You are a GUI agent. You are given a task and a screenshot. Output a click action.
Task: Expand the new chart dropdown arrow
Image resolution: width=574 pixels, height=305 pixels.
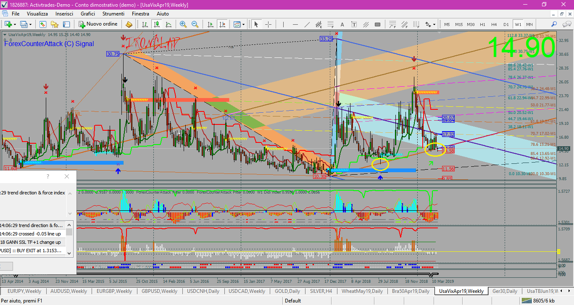[15, 24]
